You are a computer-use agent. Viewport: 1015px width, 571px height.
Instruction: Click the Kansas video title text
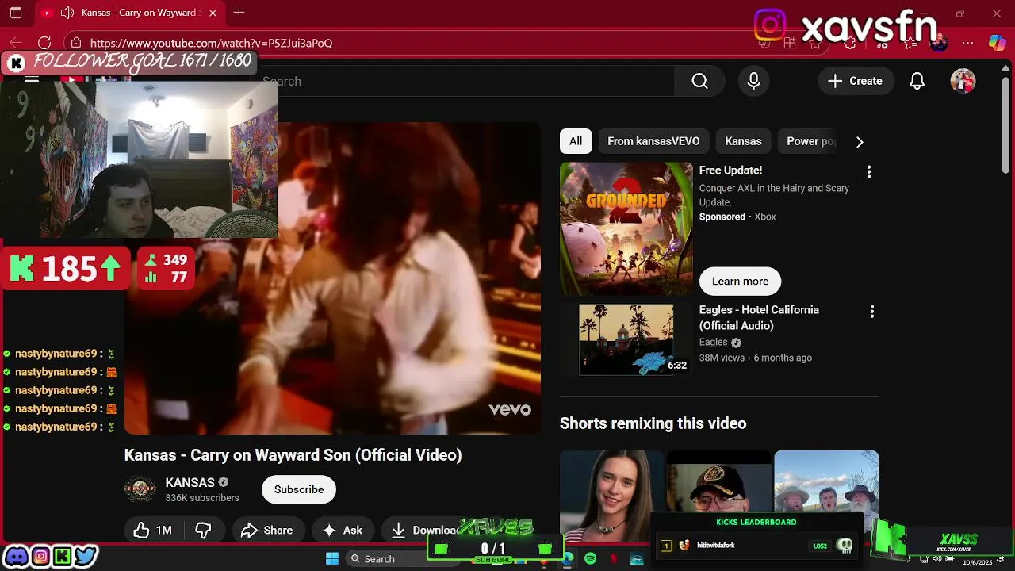click(293, 455)
